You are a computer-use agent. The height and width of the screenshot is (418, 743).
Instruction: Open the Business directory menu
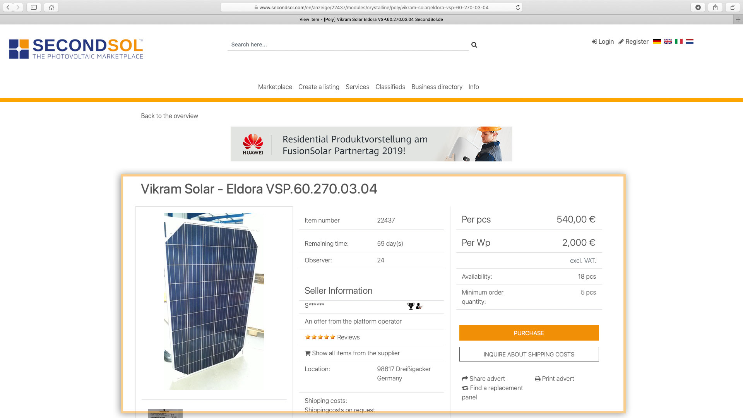(437, 87)
